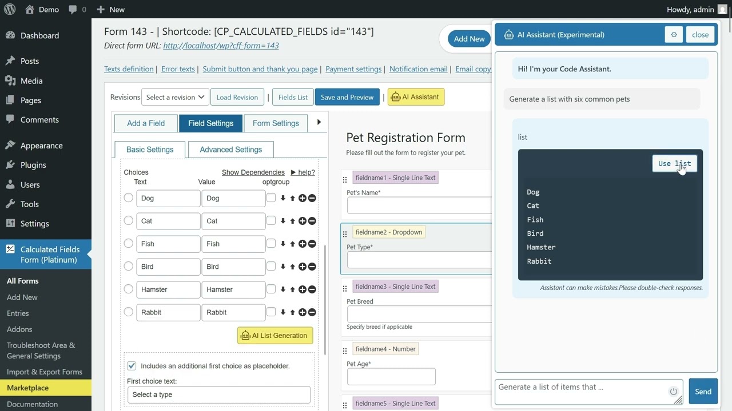Image resolution: width=732 pixels, height=411 pixels.
Task: Open the Select a revision dropdown
Action: point(175,97)
